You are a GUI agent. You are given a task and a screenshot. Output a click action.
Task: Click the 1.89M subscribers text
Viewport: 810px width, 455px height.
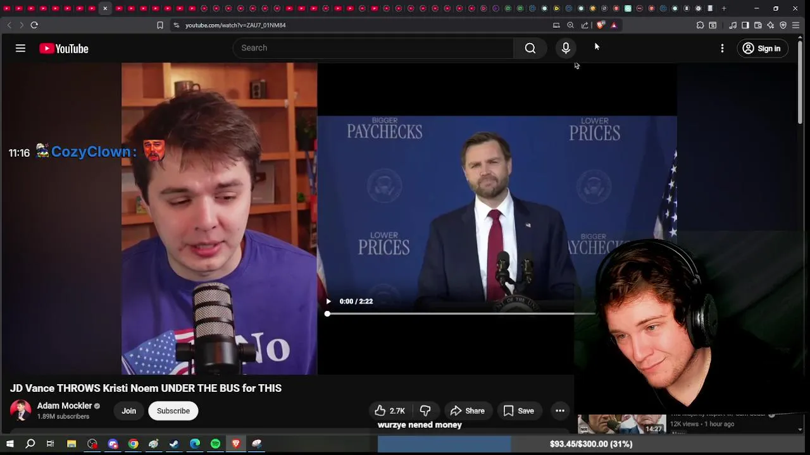[x=63, y=416]
